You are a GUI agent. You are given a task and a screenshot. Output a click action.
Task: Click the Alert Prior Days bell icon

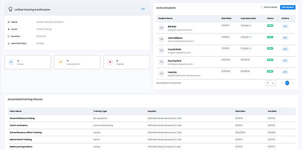[x=9, y=44]
